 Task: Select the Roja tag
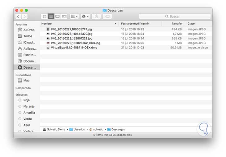tap(27, 100)
